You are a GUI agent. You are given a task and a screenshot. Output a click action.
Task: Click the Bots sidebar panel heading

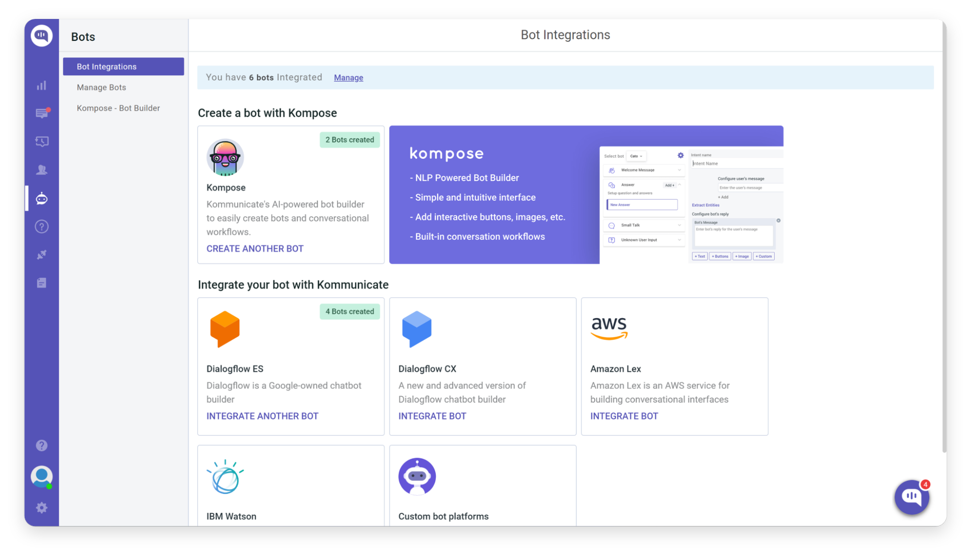(x=83, y=37)
